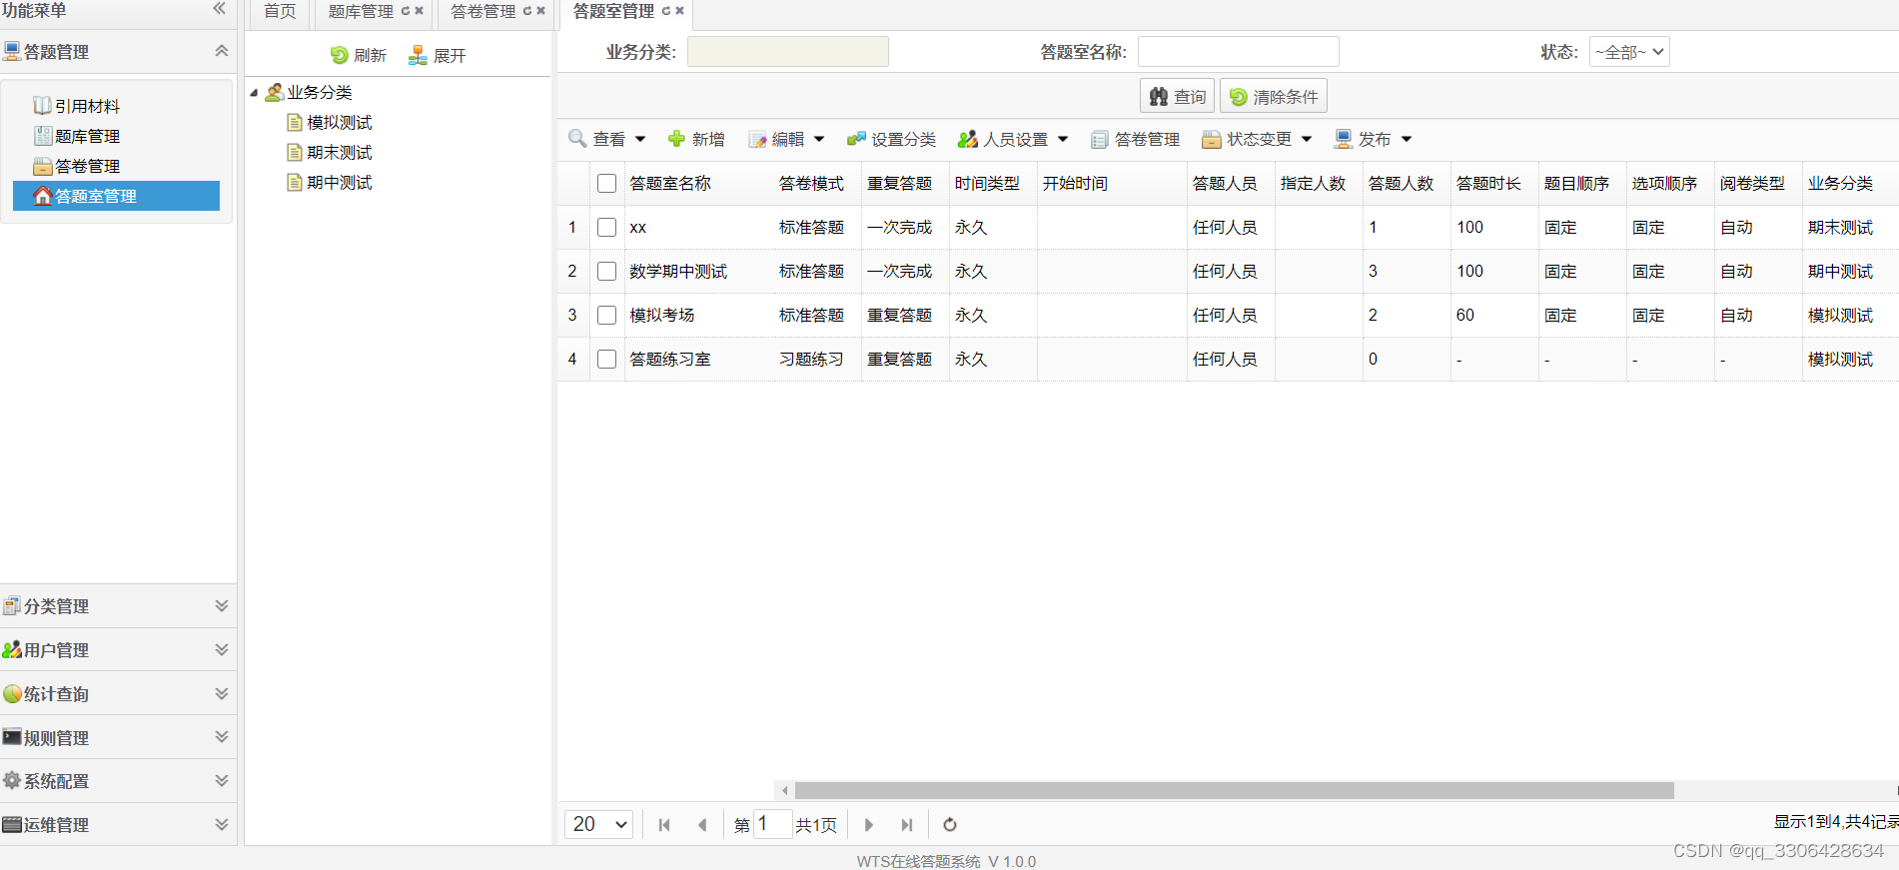The height and width of the screenshot is (870, 1899).
Task: Check the row checkbox for 答题练习室
Action: [x=606, y=360]
